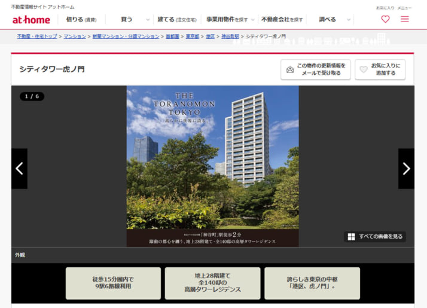The width and height of the screenshot is (427, 308).
Task: Click the at home logo
Action: point(31,20)
